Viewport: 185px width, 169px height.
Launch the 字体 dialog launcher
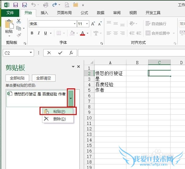coord(102,43)
